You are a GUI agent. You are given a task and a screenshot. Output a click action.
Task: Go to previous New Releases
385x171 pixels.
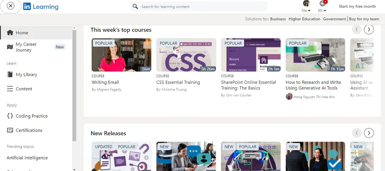pos(356,133)
